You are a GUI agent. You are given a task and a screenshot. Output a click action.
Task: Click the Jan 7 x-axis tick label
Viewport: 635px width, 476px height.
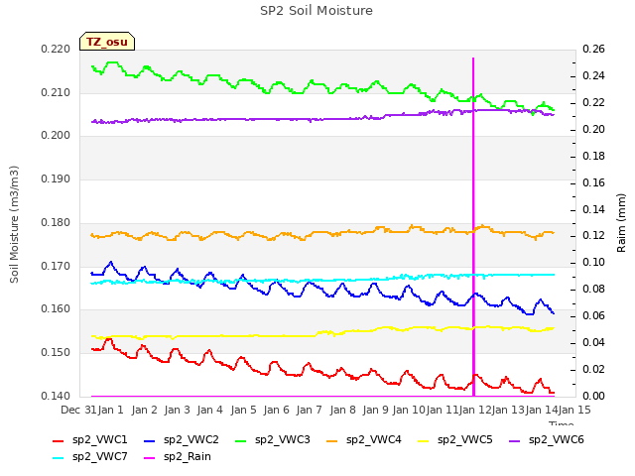pyautogui.click(x=309, y=410)
